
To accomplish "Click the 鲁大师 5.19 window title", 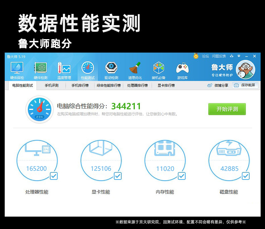I will (16, 57).
